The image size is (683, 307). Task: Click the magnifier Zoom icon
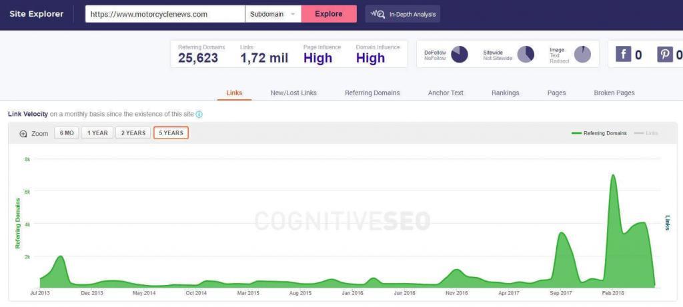(23, 133)
